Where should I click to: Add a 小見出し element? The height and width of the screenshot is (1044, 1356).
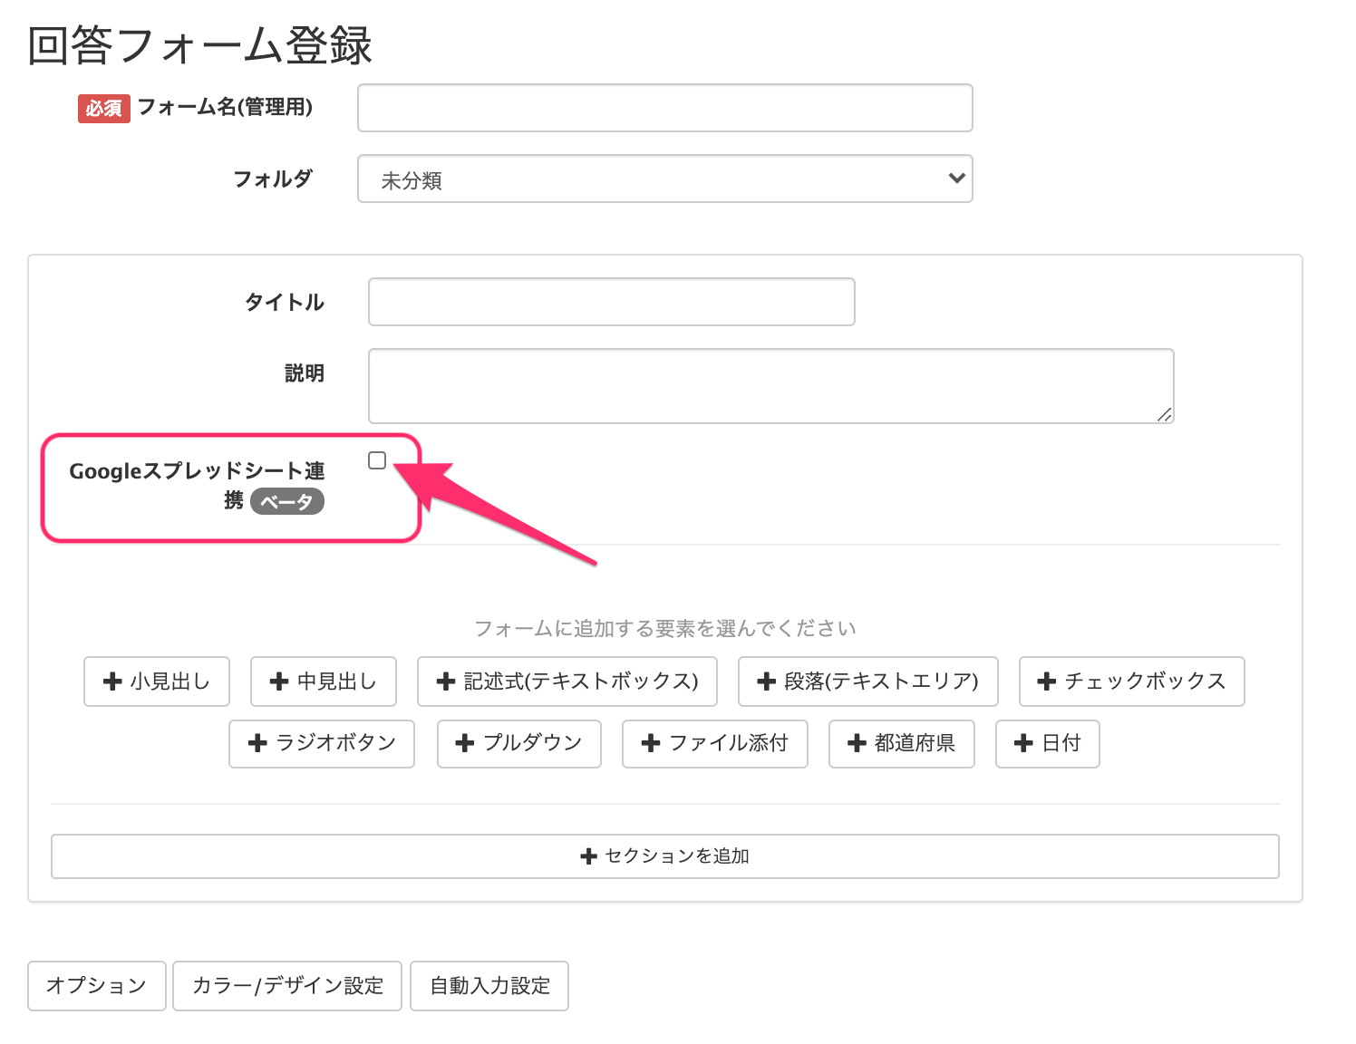pyautogui.click(x=157, y=681)
